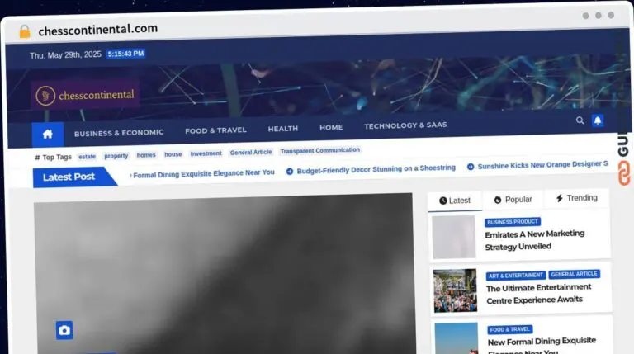The width and height of the screenshot is (634, 354).
Task: Click the Entertainment Centre article thumbnail
Action: (455, 290)
